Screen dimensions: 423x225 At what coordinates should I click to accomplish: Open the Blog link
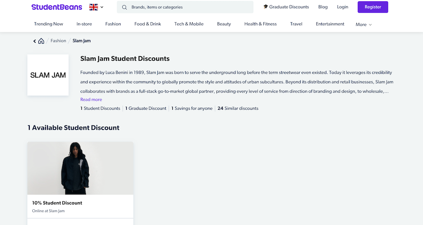click(323, 7)
